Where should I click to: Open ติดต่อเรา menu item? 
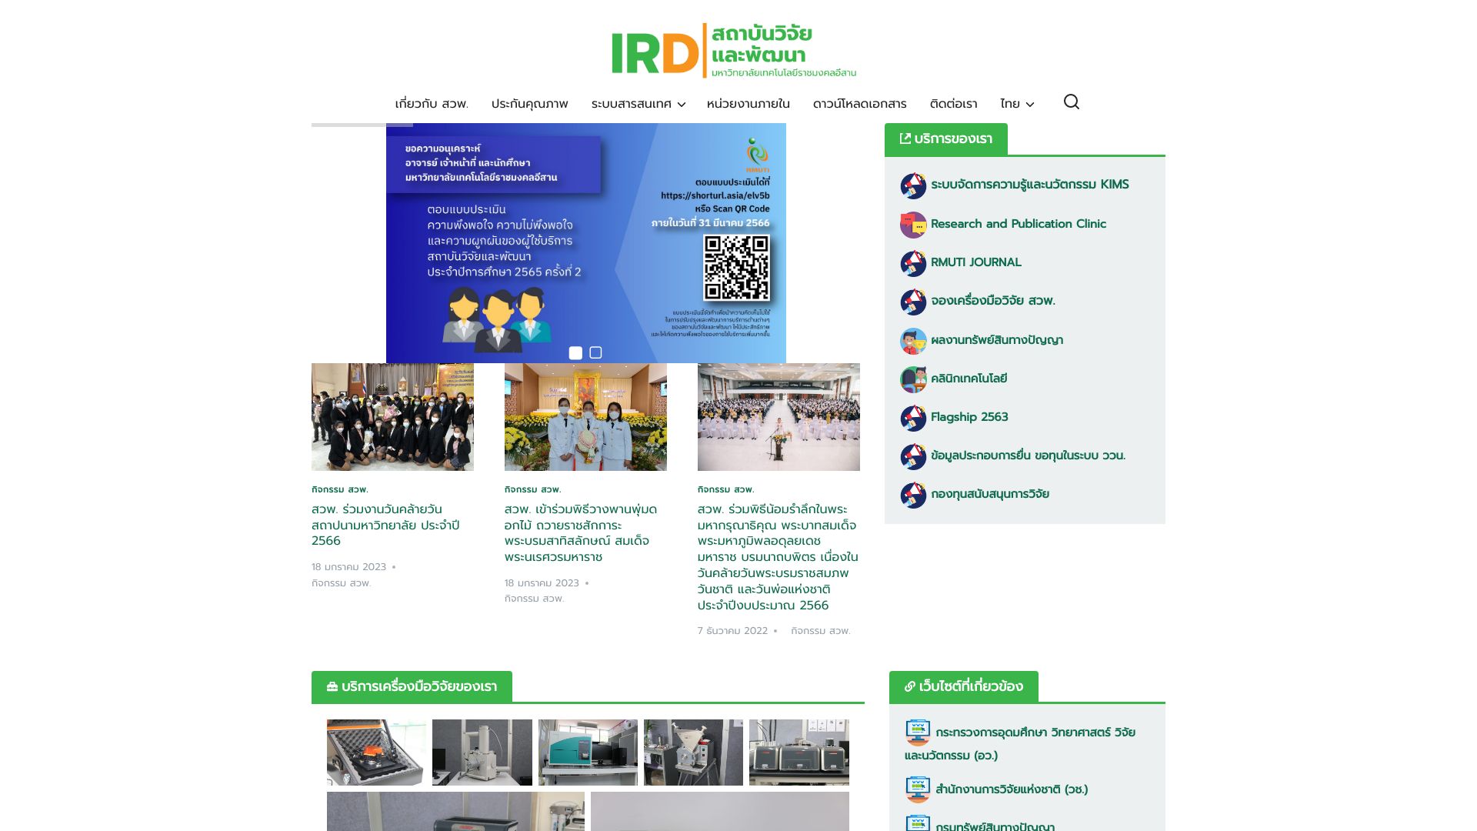(x=953, y=104)
